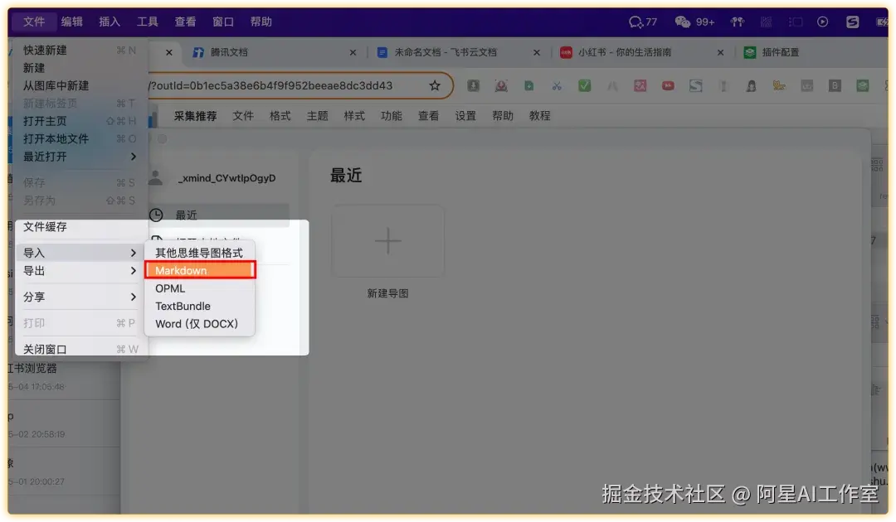
Task: Click the clock icon next to 最近
Action: [156, 215]
